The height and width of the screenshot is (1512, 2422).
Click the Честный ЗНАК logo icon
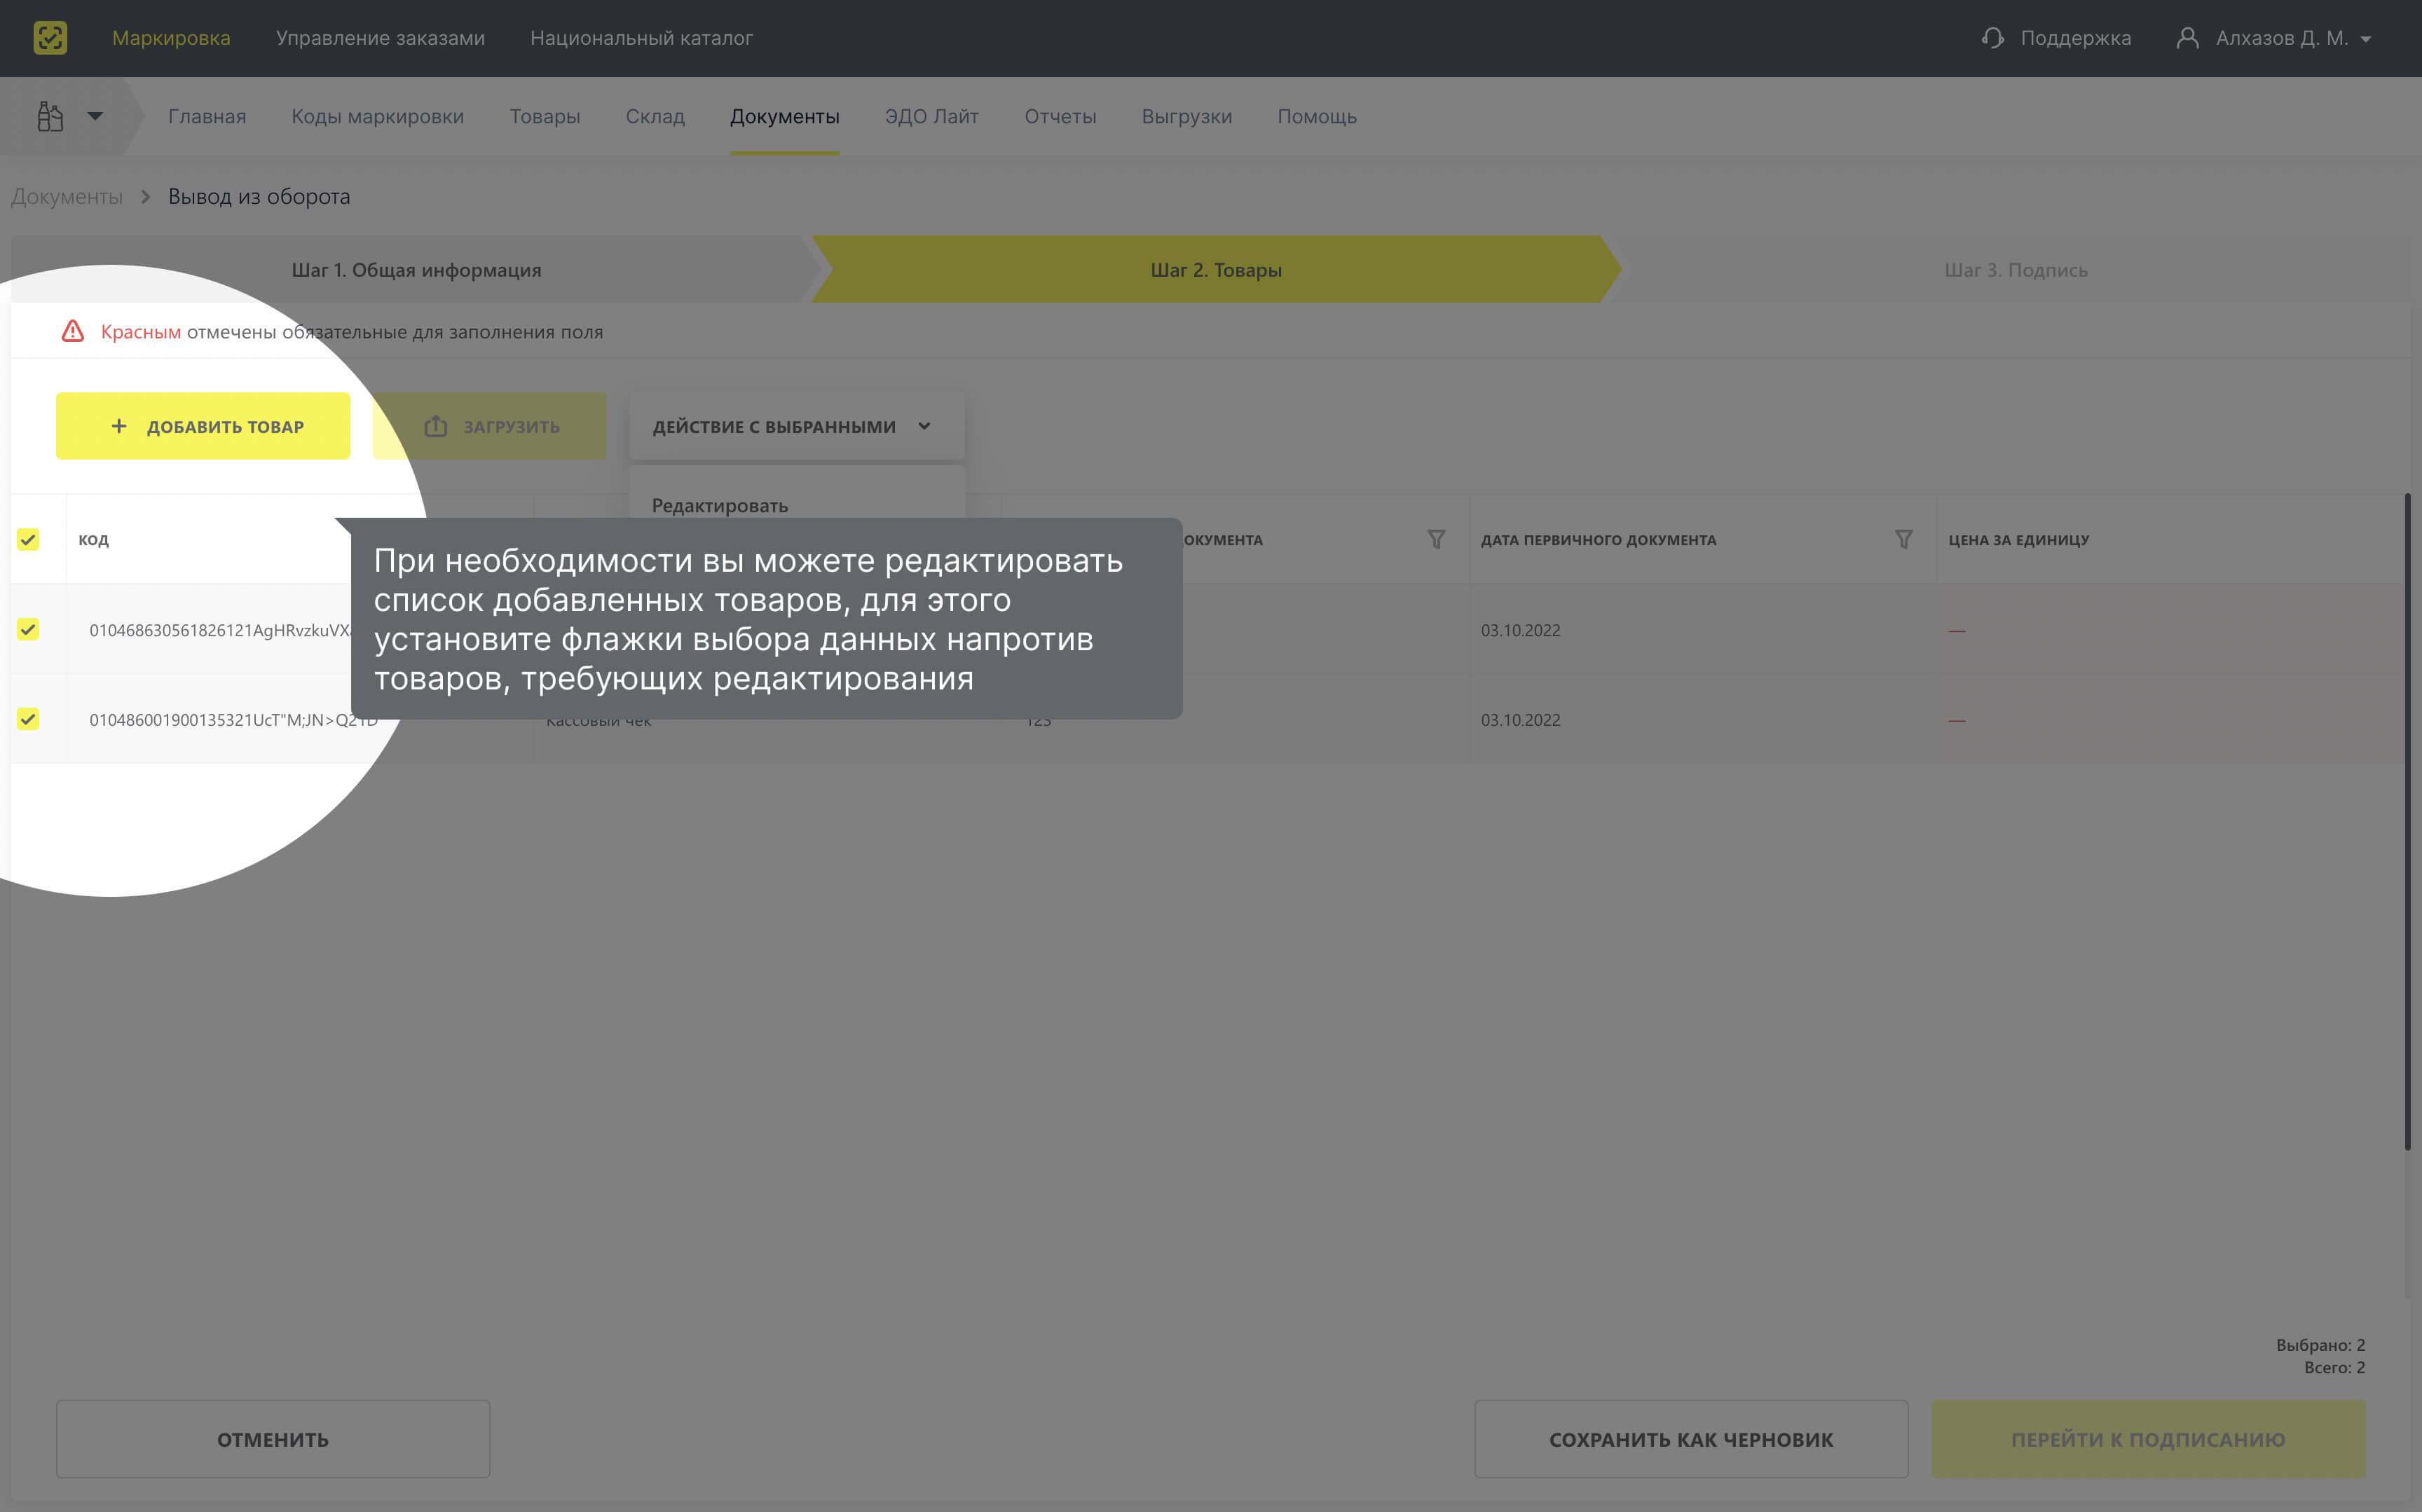point(50,38)
